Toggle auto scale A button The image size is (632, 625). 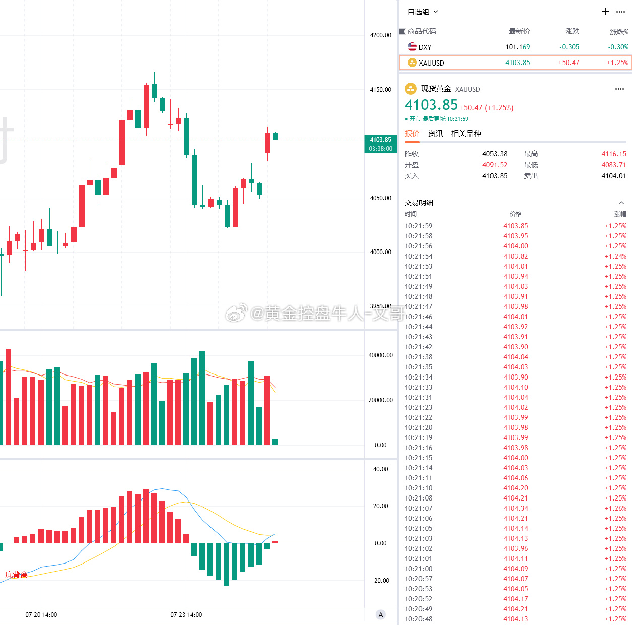click(381, 614)
